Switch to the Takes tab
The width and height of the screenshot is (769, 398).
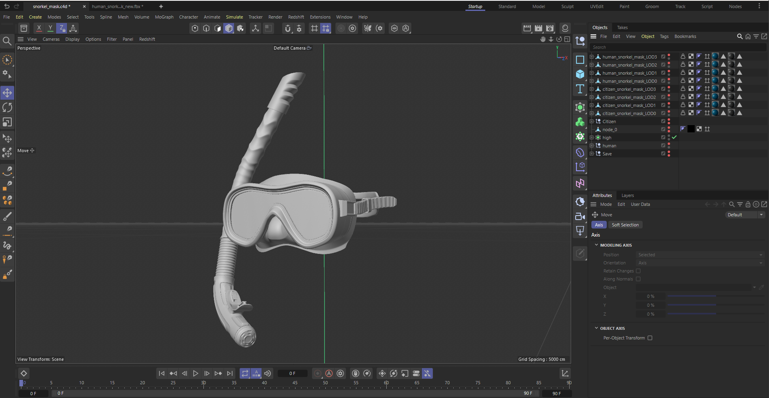point(622,27)
